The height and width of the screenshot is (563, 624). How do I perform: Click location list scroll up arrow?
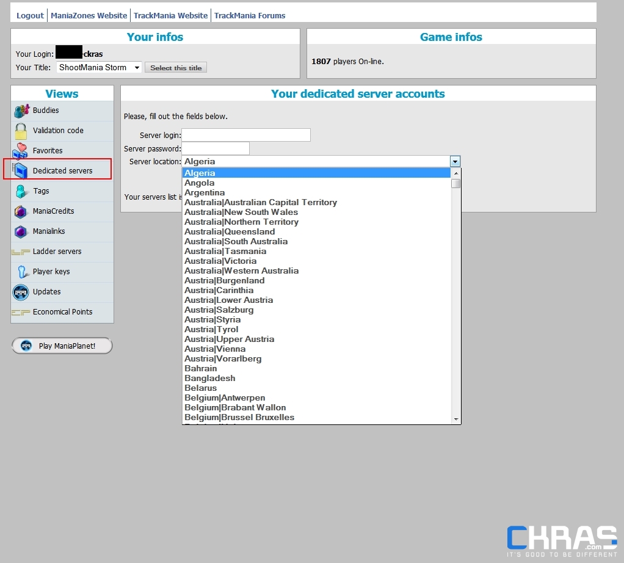pyautogui.click(x=456, y=173)
